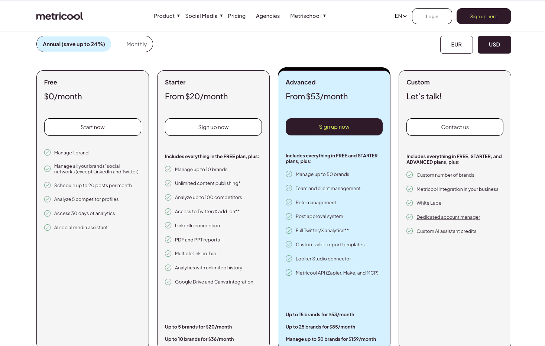Image resolution: width=545 pixels, height=346 pixels.
Task: Click checkmark icon next to Dedicated account manager
Action: pos(410,217)
